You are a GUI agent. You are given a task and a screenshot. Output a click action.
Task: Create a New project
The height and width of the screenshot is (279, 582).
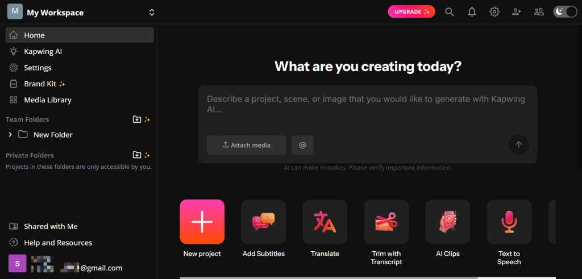[x=202, y=222]
